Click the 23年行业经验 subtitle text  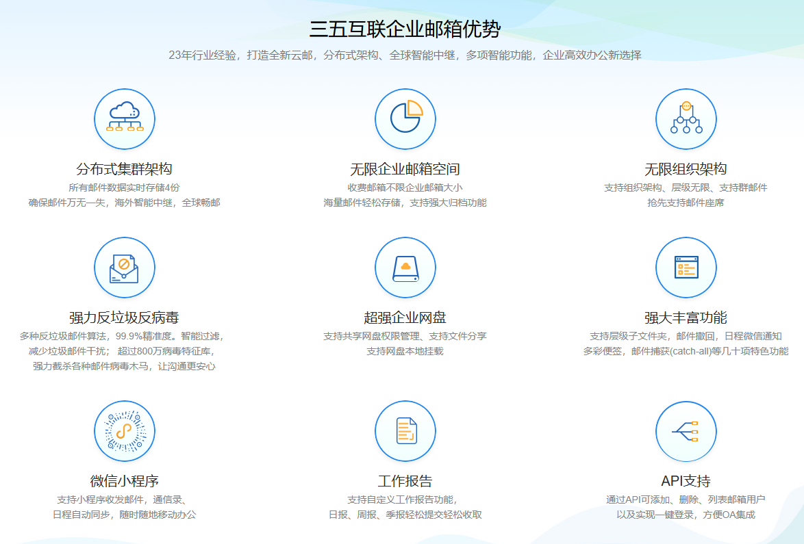[405, 55]
